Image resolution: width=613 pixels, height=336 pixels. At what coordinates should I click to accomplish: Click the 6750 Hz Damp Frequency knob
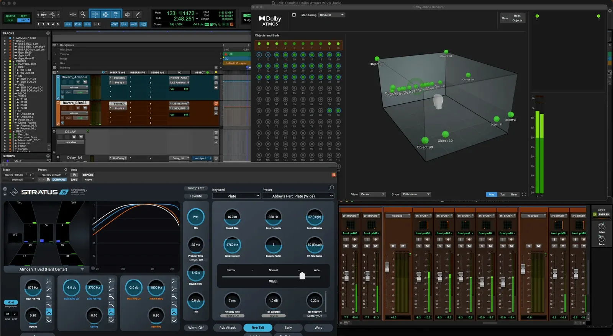coord(232,245)
